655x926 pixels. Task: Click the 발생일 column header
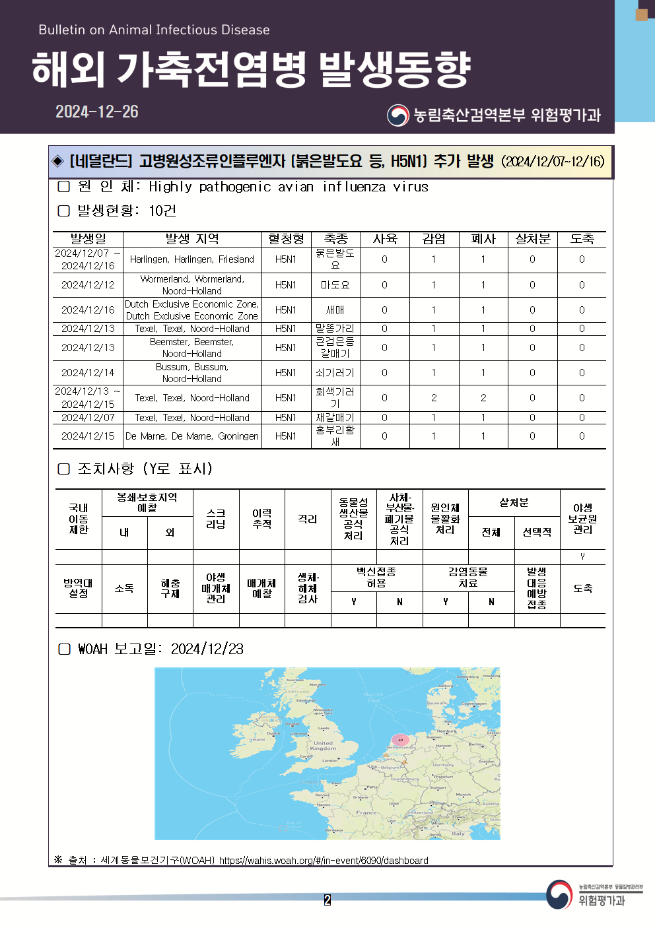(88, 239)
